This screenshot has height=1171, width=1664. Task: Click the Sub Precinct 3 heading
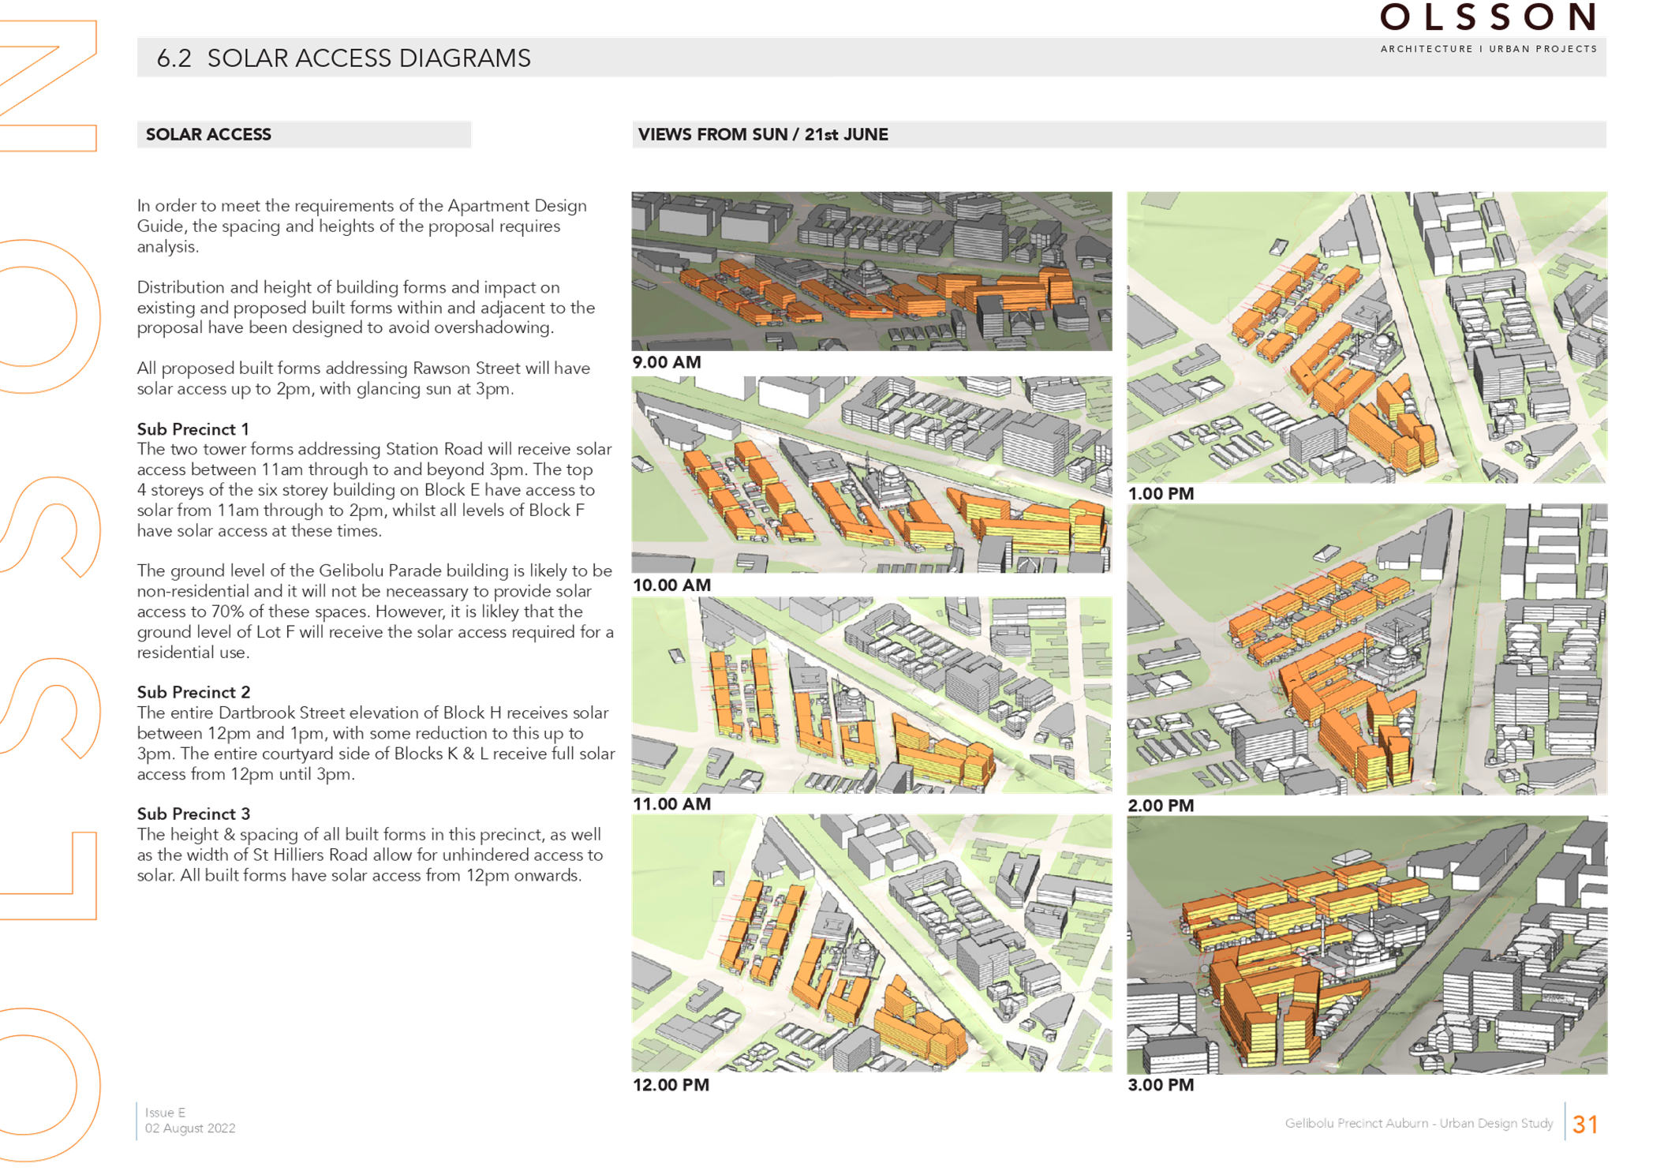pos(193,814)
